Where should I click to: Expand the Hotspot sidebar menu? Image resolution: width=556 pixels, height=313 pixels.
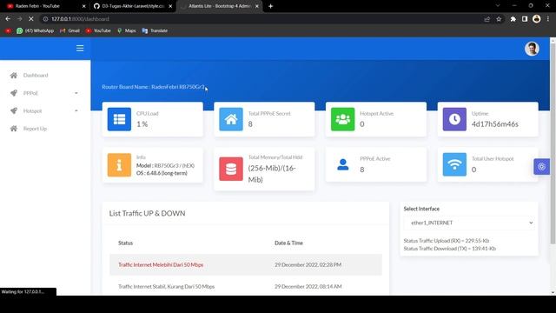[x=44, y=110]
